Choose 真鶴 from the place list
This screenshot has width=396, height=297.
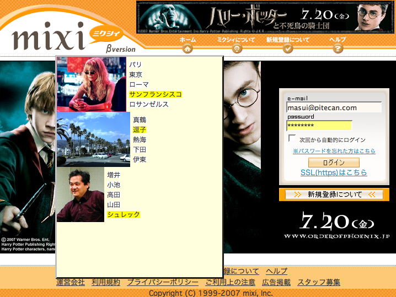point(140,120)
